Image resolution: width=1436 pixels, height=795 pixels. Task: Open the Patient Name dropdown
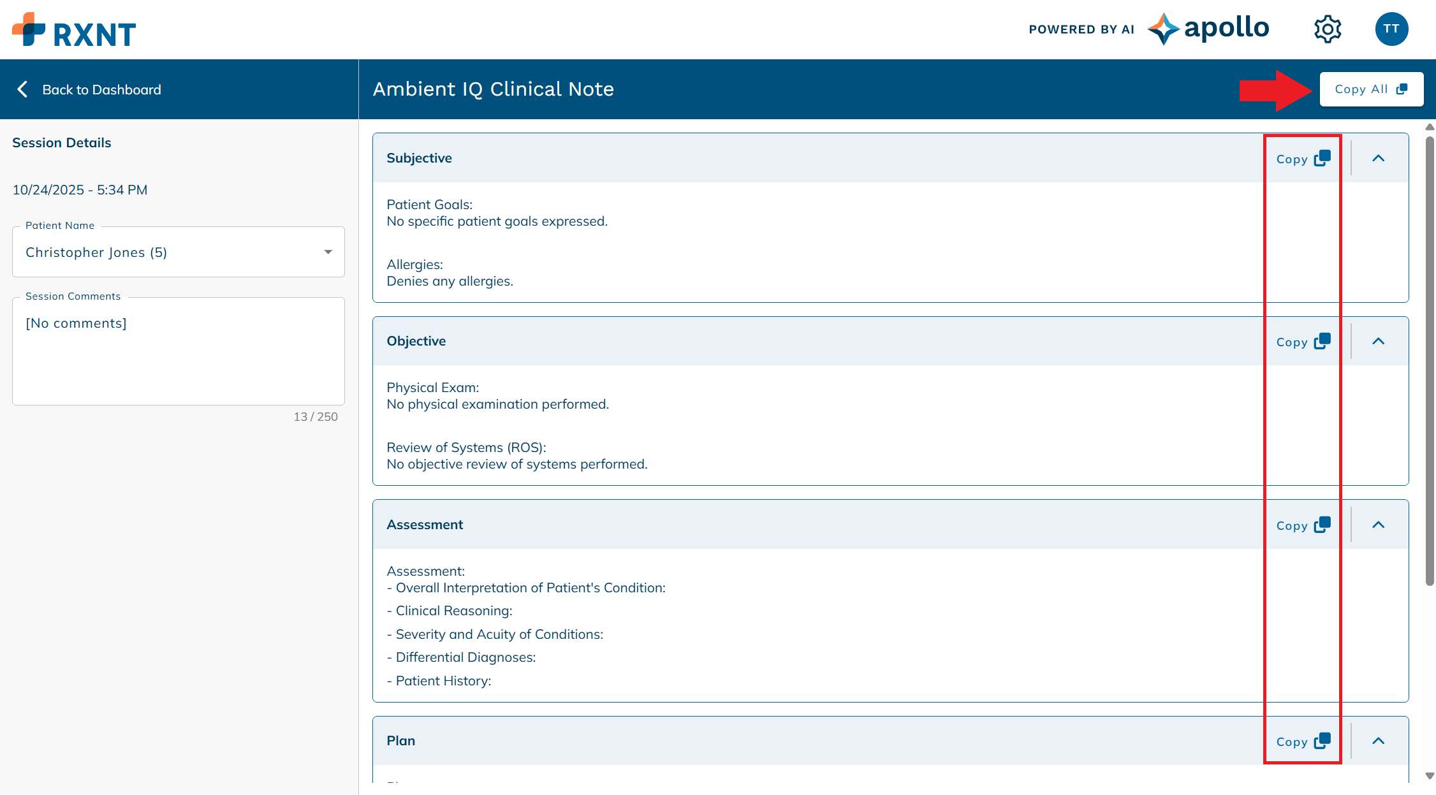[x=179, y=252]
